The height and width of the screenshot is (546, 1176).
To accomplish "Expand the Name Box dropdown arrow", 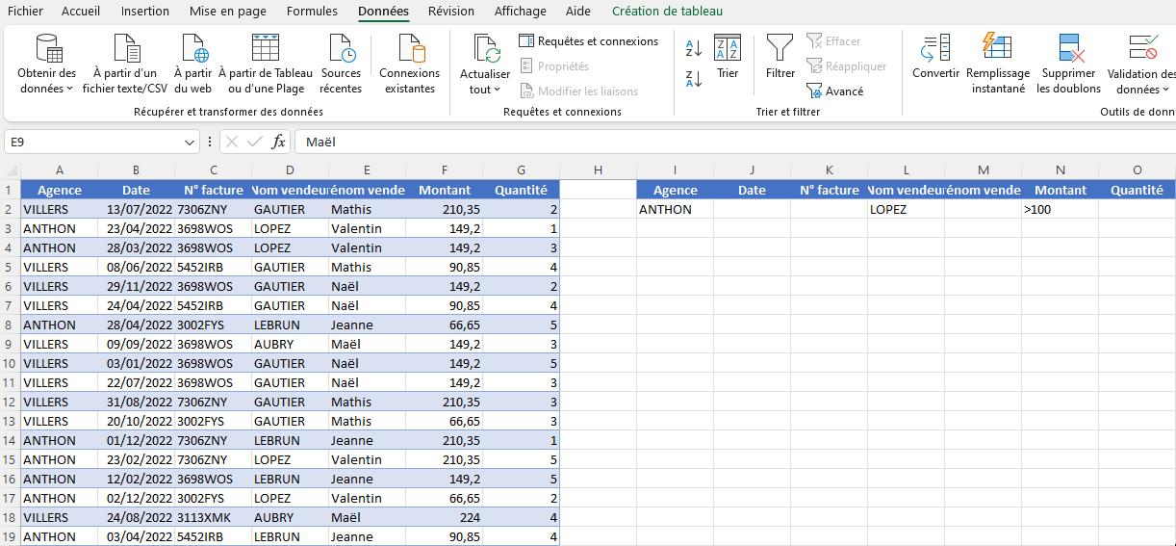I will (190, 142).
